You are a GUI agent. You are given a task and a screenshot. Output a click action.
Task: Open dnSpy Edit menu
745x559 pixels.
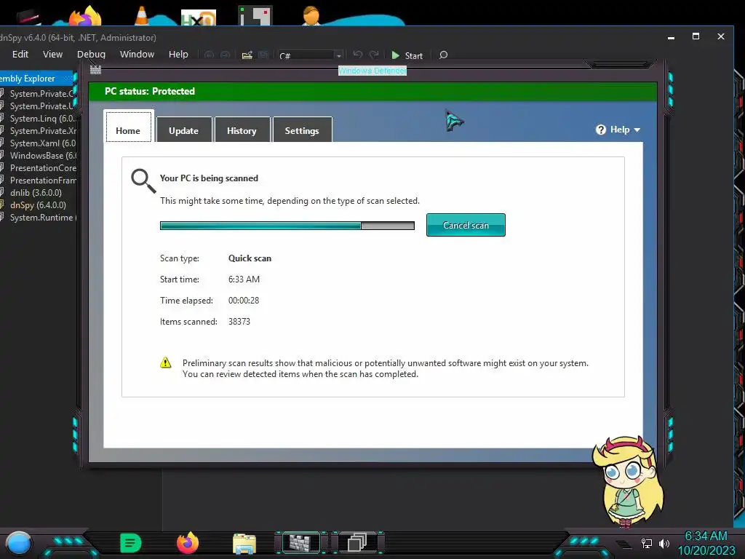pyautogui.click(x=20, y=54)
